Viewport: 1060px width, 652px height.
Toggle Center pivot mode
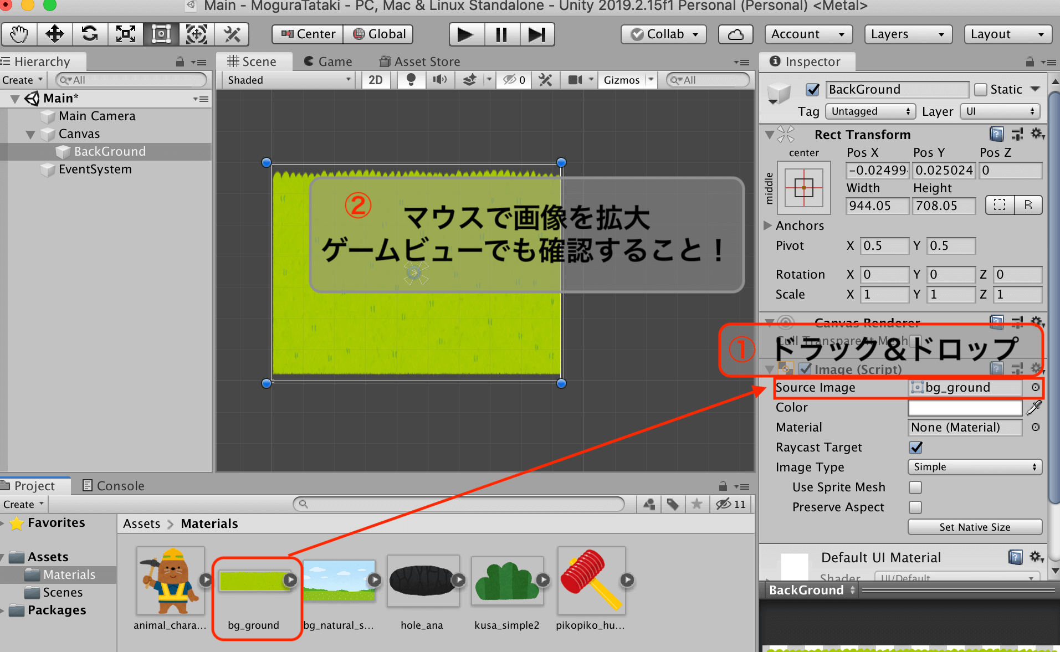click(x=308, y=34)
